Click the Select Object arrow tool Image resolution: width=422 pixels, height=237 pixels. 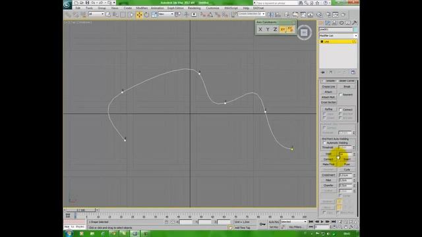coord(108,14)
